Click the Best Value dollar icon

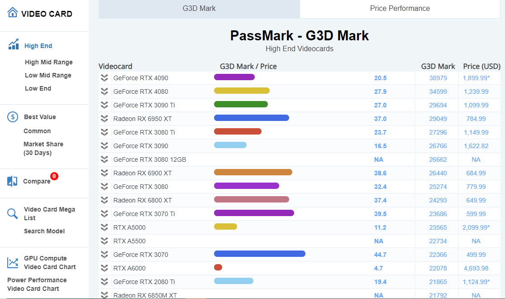coord(13,117)
